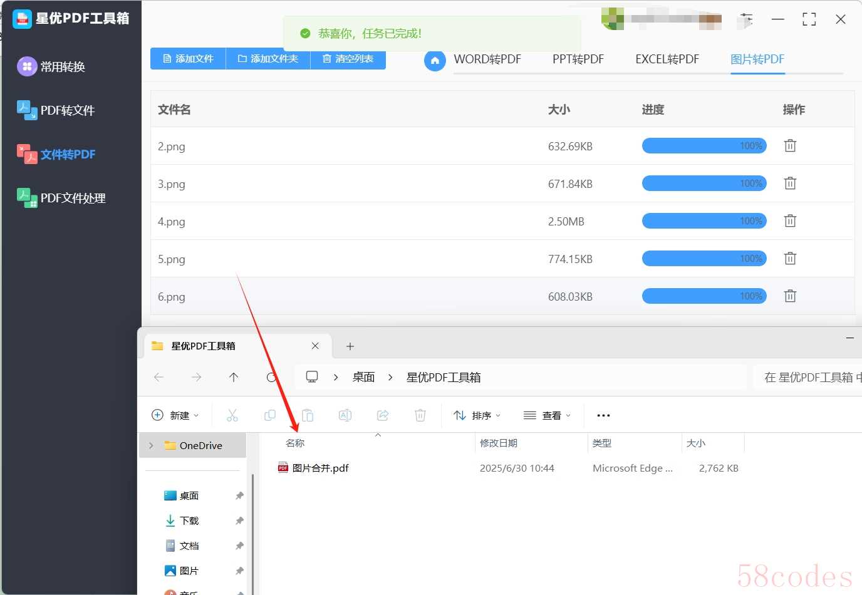The image size is (862, 595).
Task: Open the settings sliders icon in title bar
Action: coord(746,19)
